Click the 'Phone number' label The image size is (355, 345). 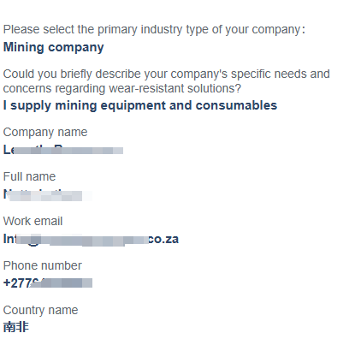pyautogui.click(x=42, y=265)
